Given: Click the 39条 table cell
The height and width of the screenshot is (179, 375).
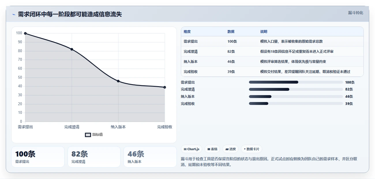Looking at the screenshot, I should [x=231, y=72].
